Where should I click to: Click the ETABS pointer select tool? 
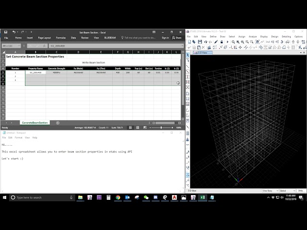coord(188,55)
